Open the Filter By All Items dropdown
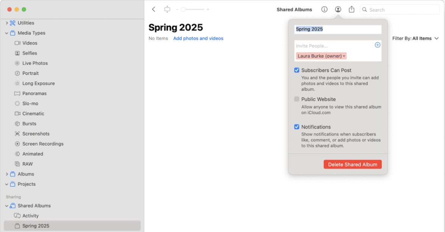 (415, 39)
